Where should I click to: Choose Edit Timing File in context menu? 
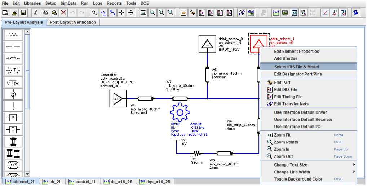309,97
